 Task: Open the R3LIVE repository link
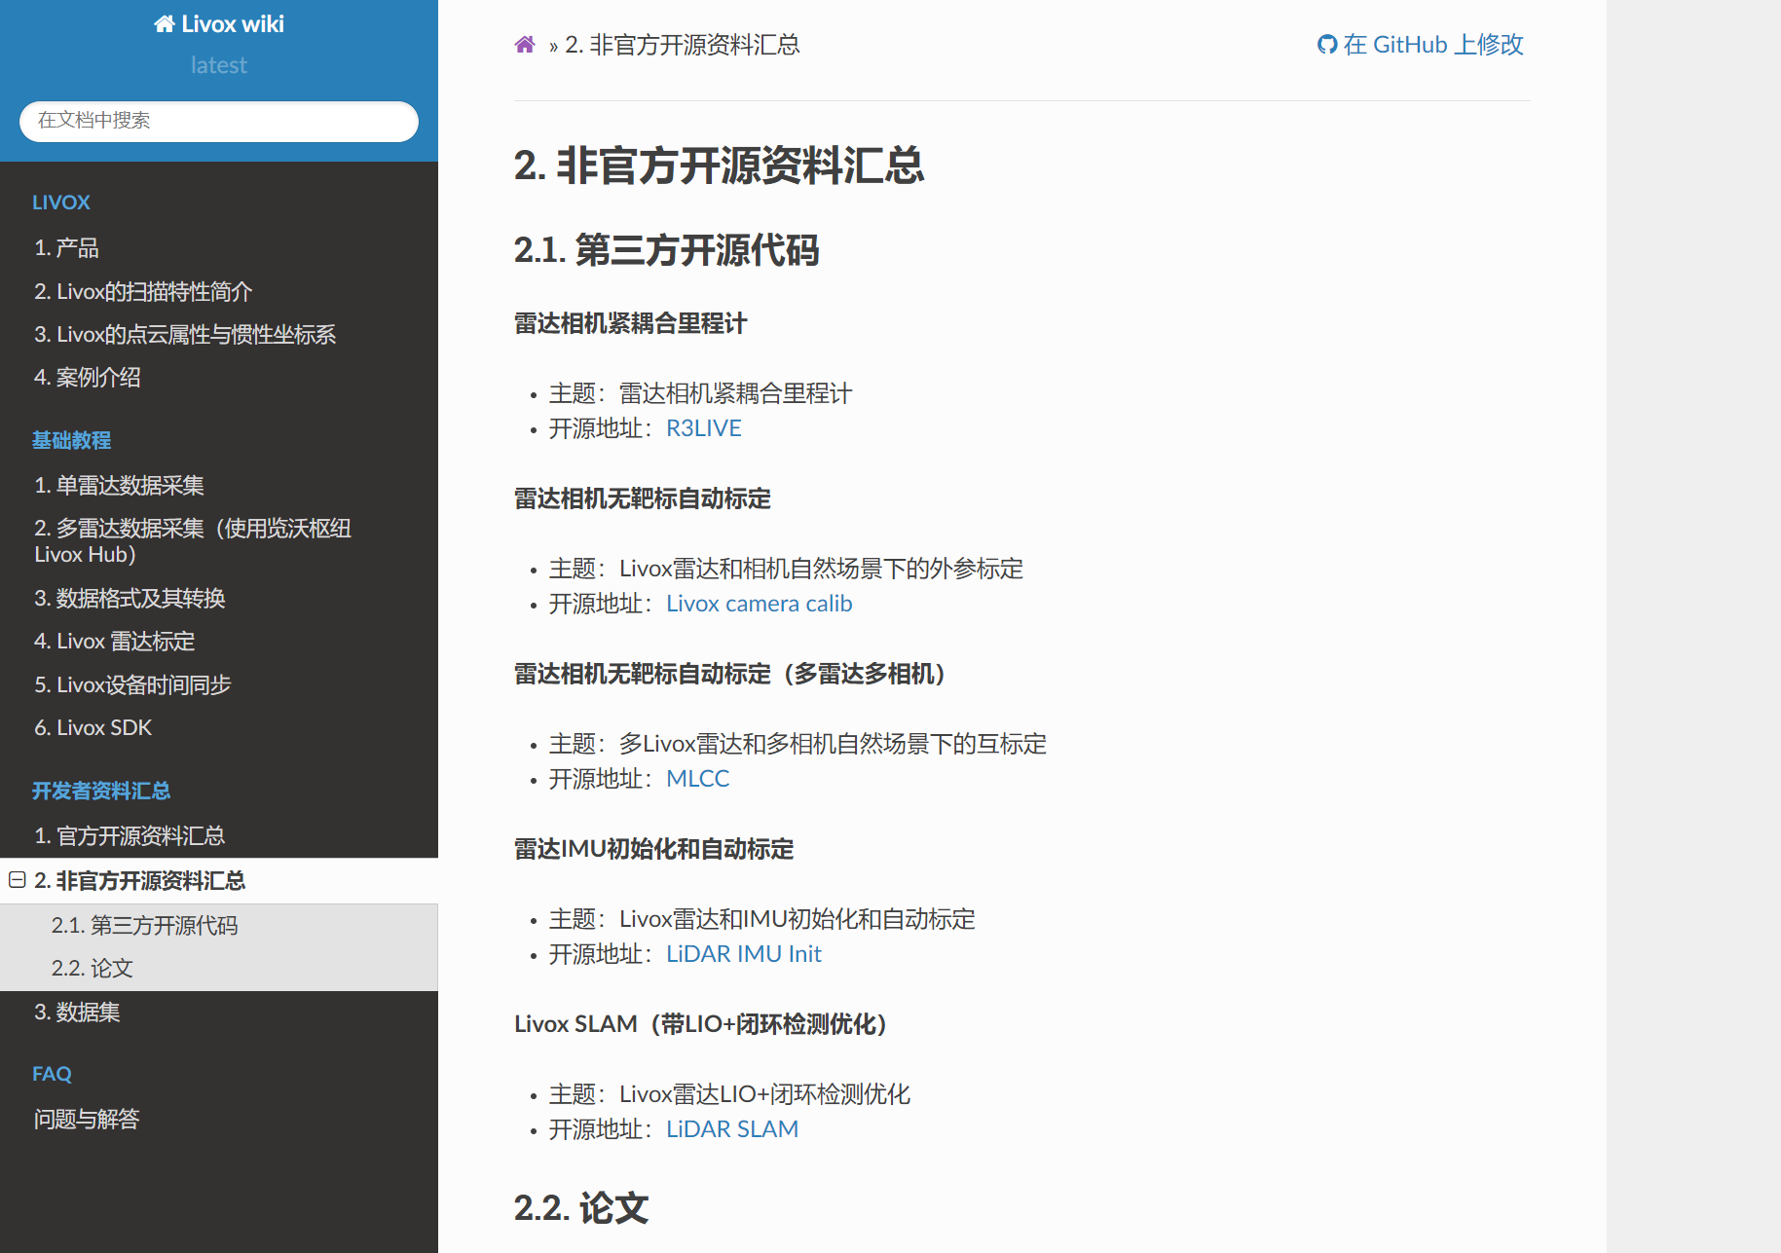tap(704, 428)
